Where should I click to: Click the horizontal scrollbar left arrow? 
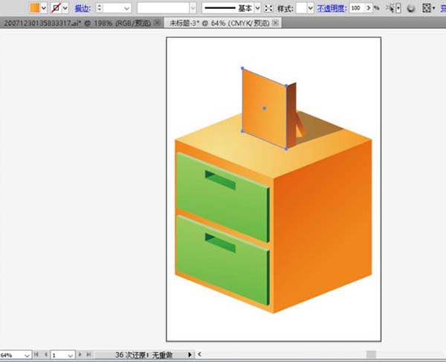tap(200, 354)
